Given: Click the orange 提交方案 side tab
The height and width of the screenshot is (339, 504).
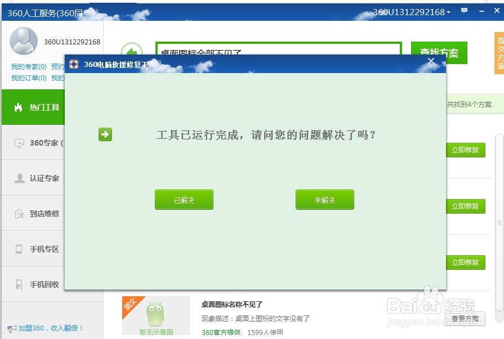Looking at the screenshot, I should tap(499, 53).
